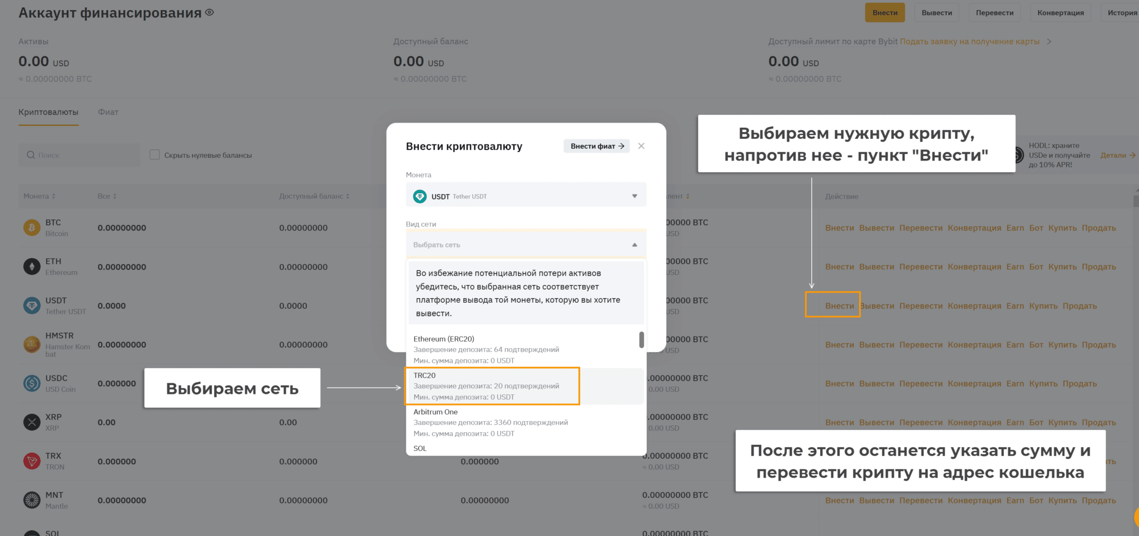The width and height of the screenshot is (1139, 536).
Task: Click the Ethereum coin icon
Action: [x=32, y=267]
